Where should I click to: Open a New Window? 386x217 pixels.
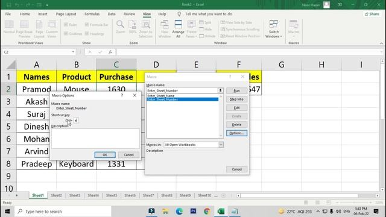165,29
